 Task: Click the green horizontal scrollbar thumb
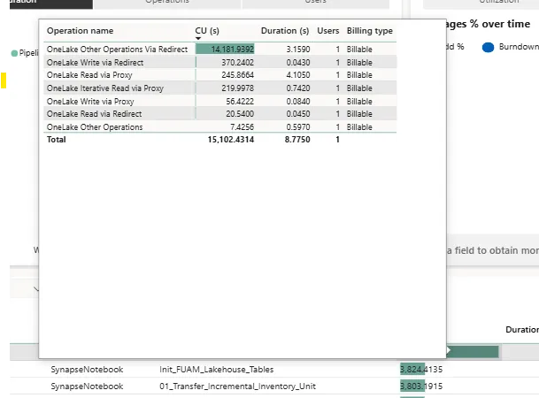473,351
